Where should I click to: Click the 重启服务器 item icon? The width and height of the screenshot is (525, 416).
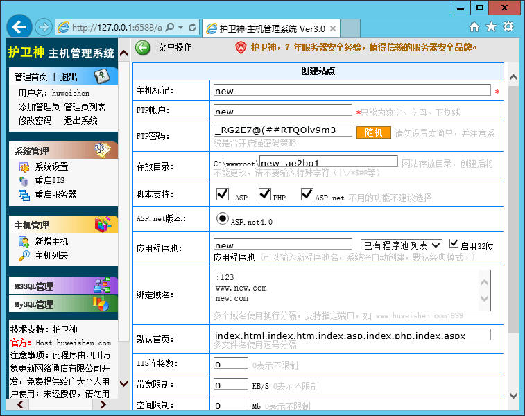24,195
